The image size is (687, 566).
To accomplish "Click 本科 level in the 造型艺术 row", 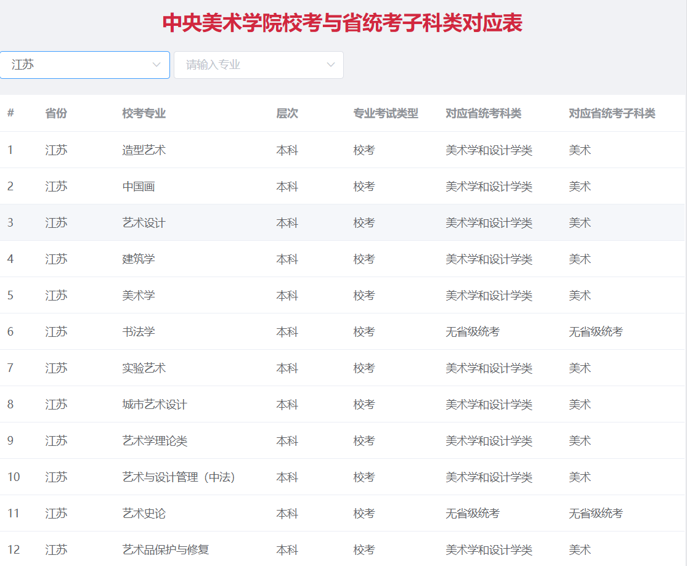I will tap(287, 150).
